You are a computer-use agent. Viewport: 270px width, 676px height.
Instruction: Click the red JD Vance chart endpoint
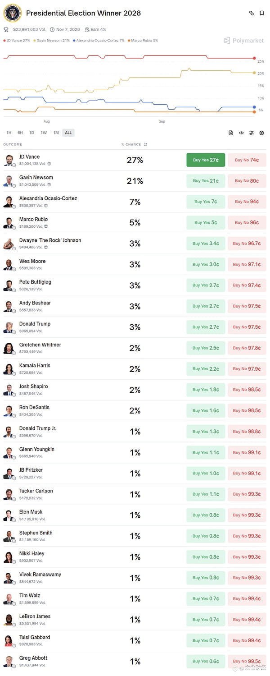tap(254, 58)
